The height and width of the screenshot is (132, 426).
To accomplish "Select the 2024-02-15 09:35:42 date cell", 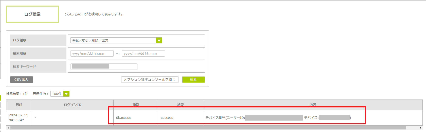I will tap(19, 118).
